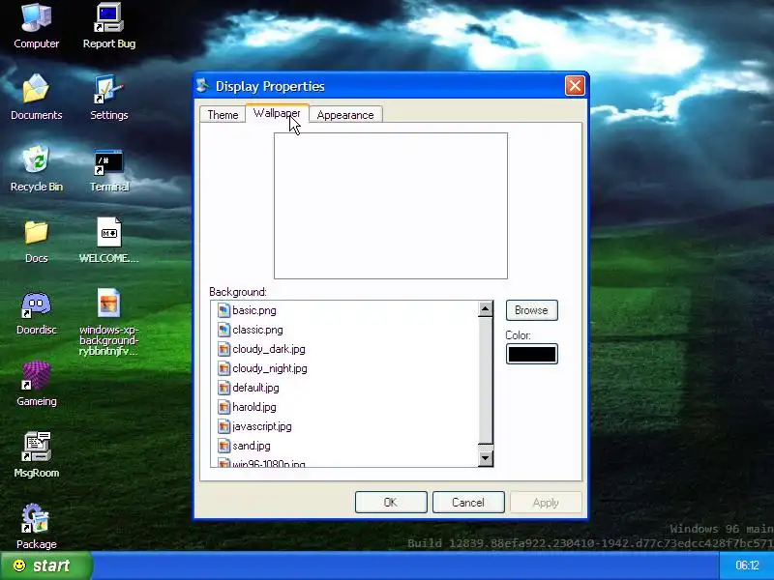This screenshot has width=774, height=580.
Task: Select harold.jpg file name
Action: [254, 407]
